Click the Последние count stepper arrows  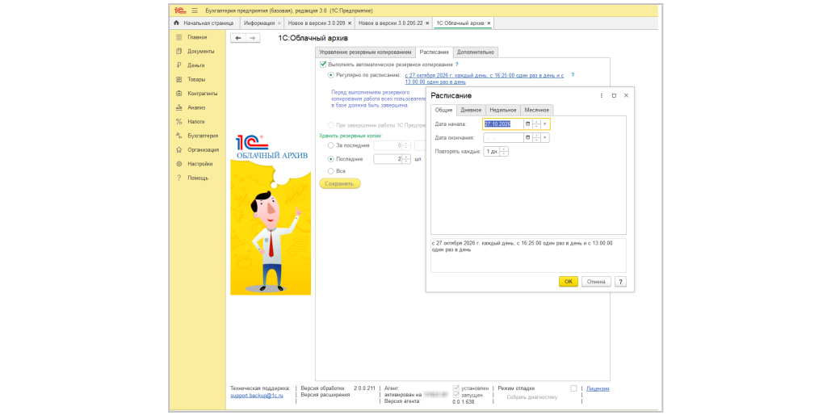click(406, 159)
